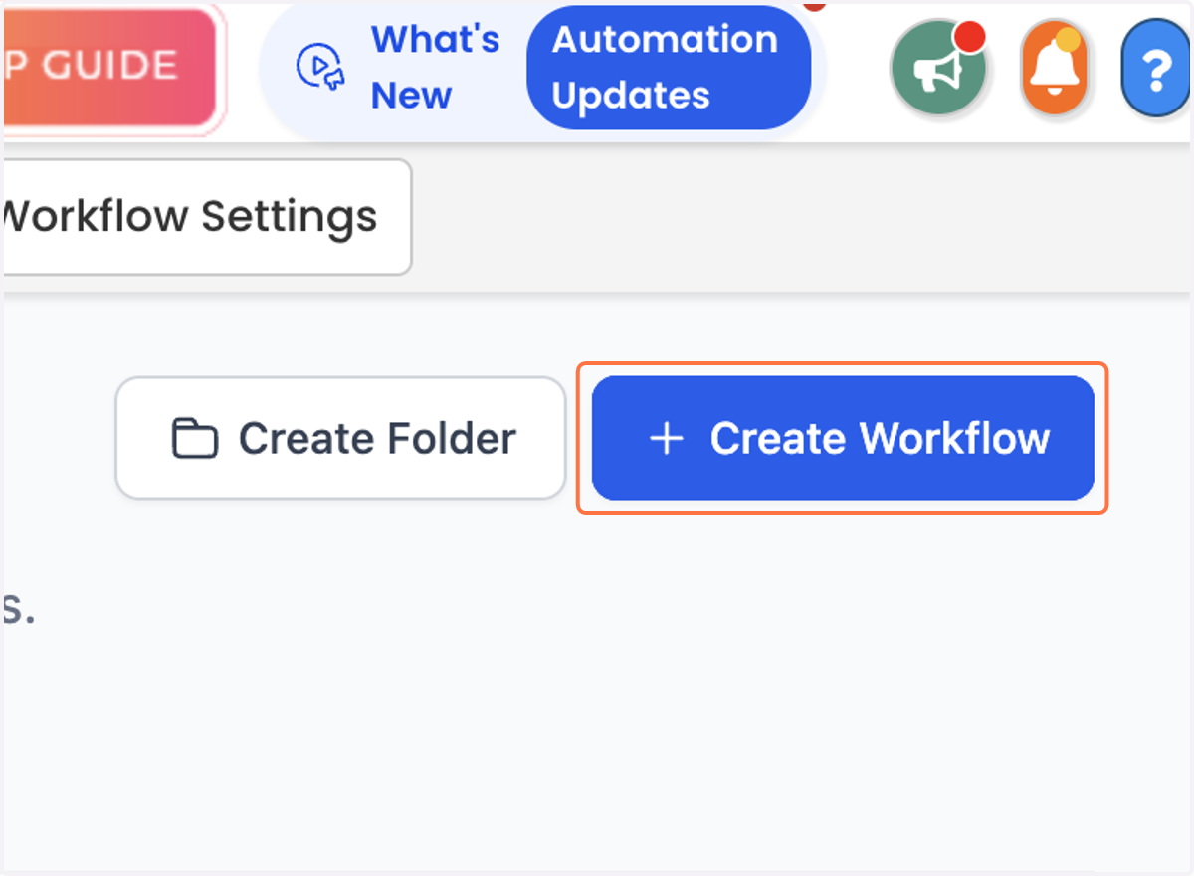Viewport: 1194px width, 876px height.
Task: Click the Create Folder button
Action: (341, 438)
